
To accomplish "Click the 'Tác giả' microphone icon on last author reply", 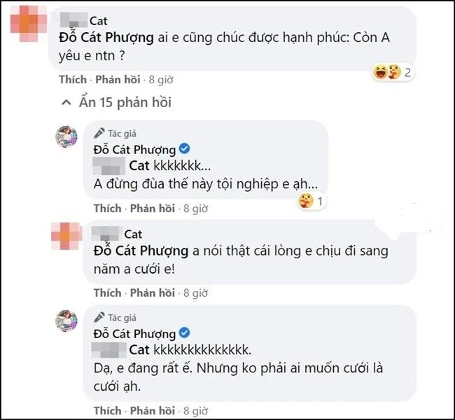I will point(99,318).
